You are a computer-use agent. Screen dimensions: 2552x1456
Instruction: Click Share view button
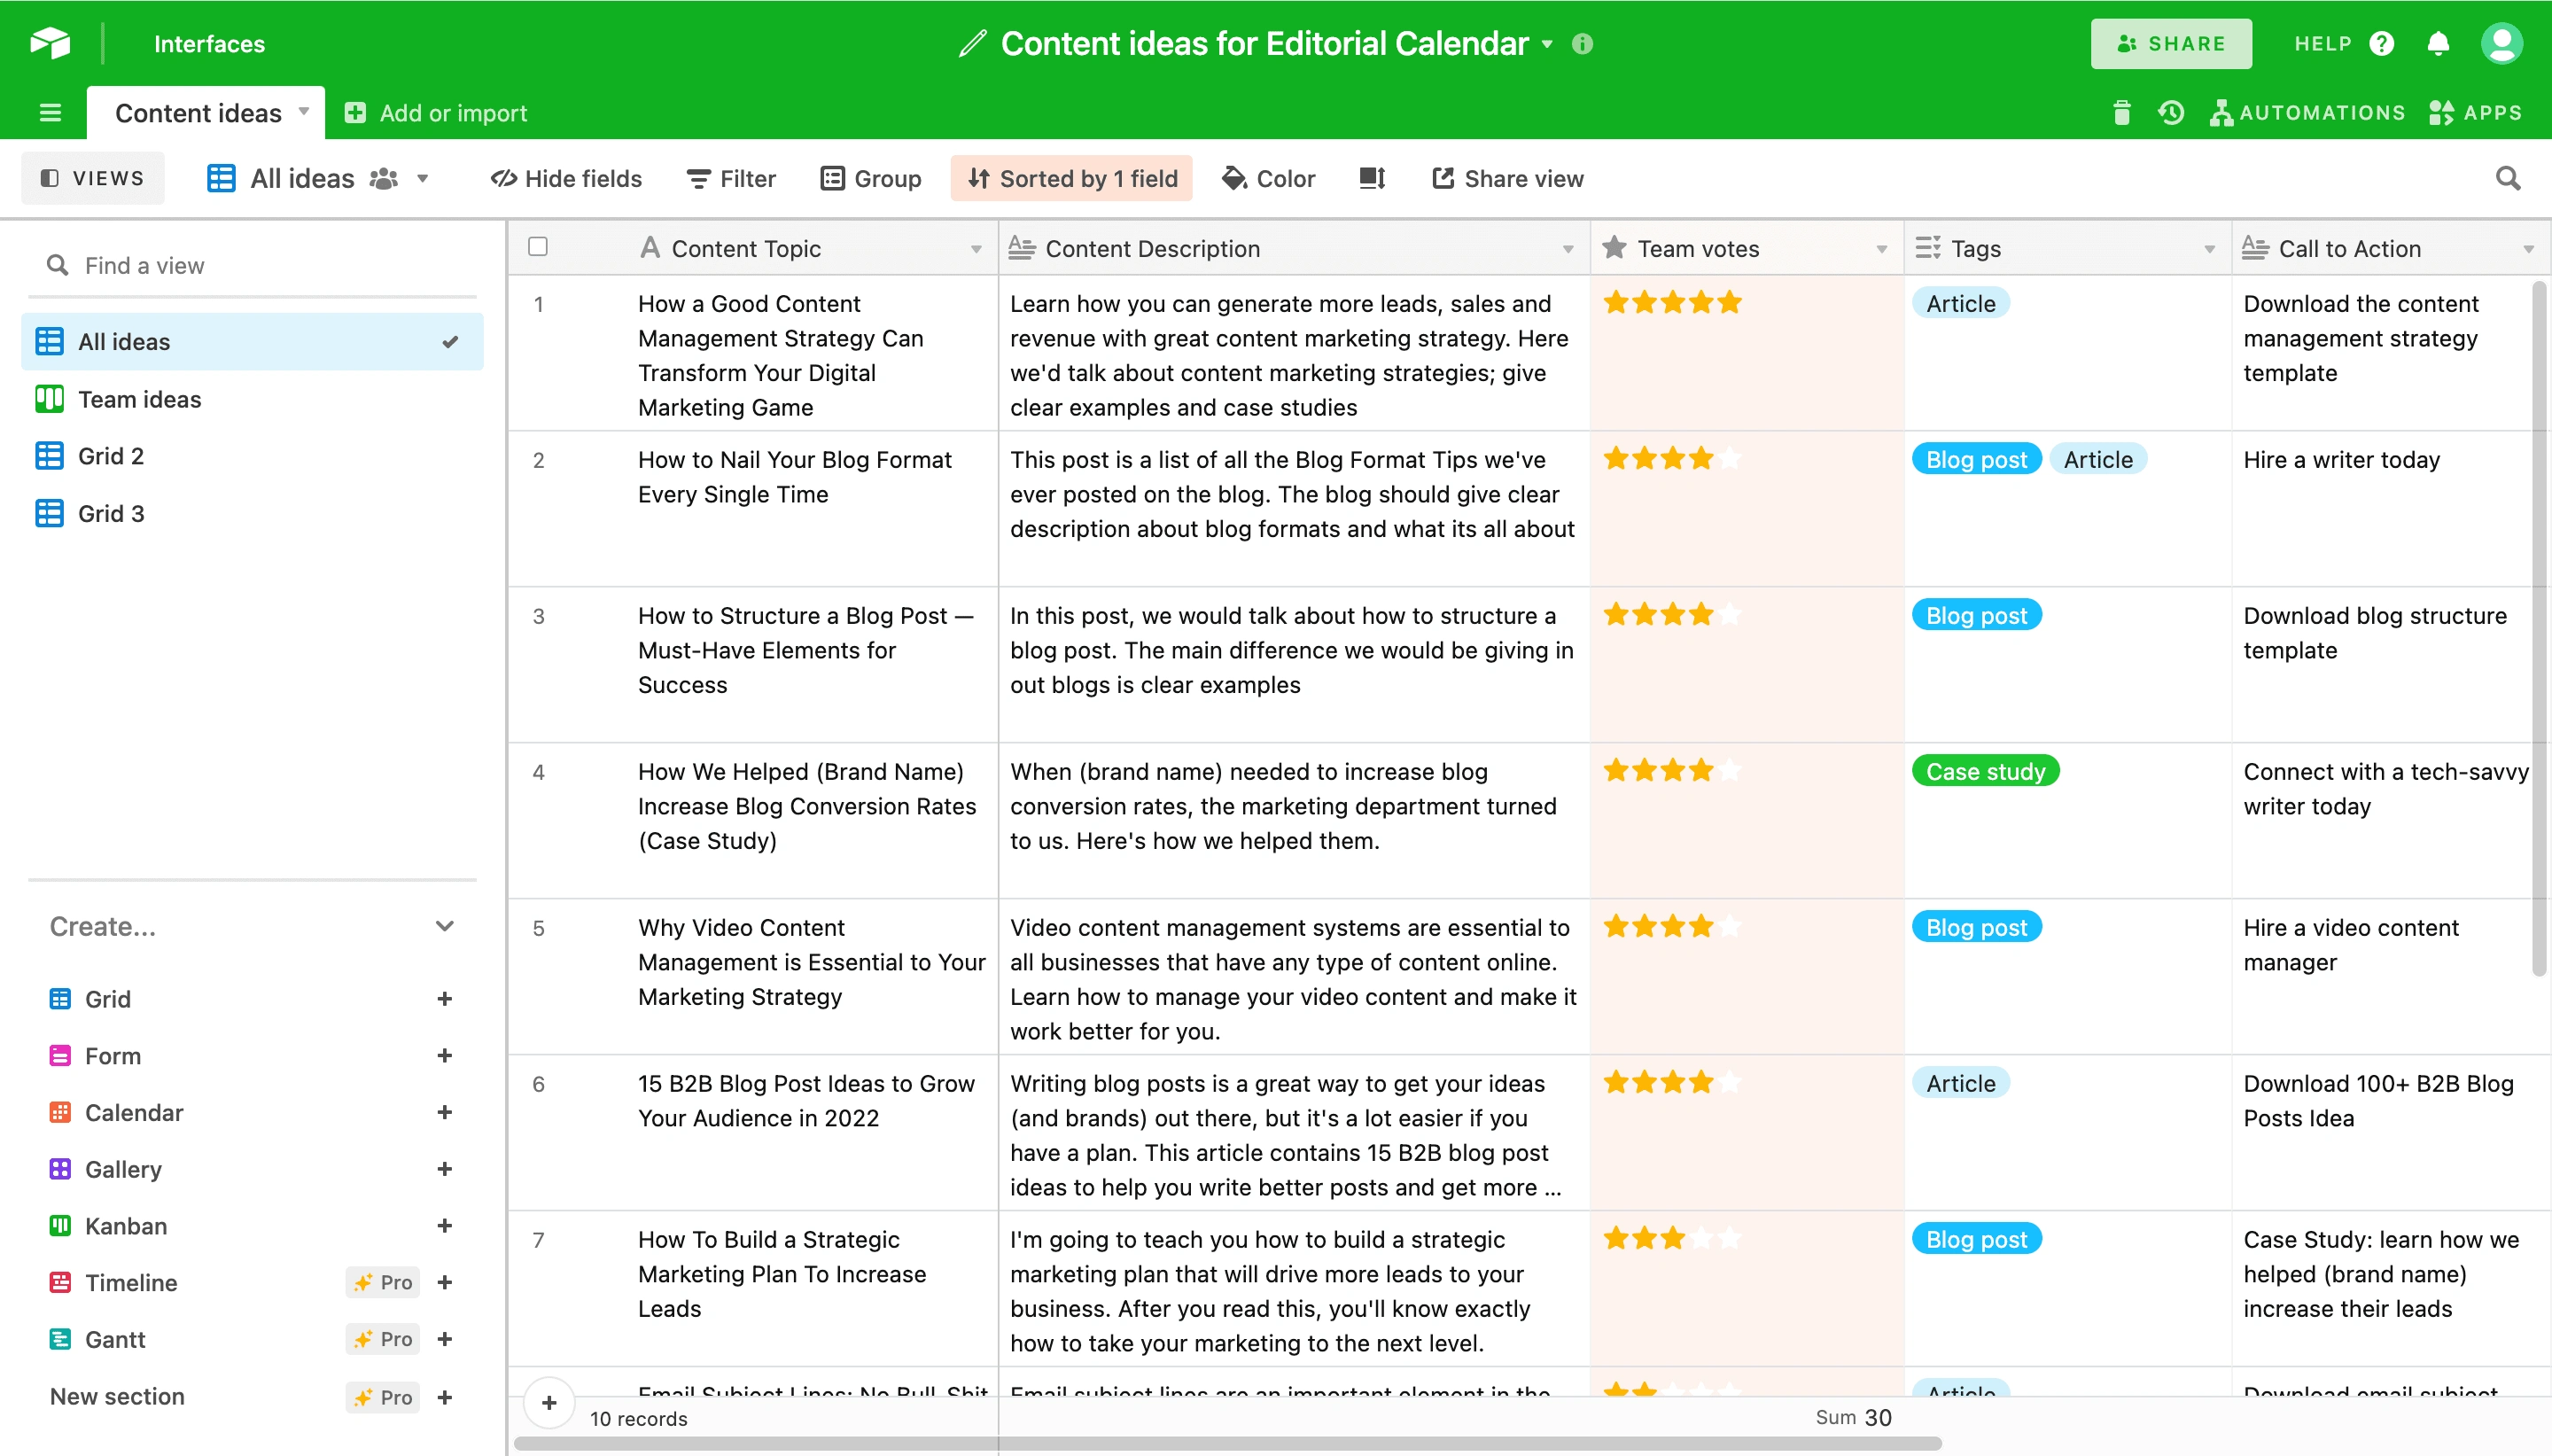tap(1507, 178)
